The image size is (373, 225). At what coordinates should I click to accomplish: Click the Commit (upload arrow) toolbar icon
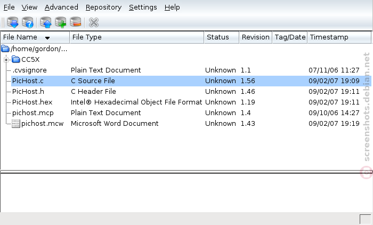(x=46, y=22)
